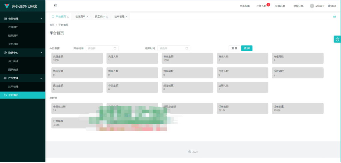Click the 订单金额 21184 card
The height and width of the screenshot is (163, 341).
[x=242, y=108]
